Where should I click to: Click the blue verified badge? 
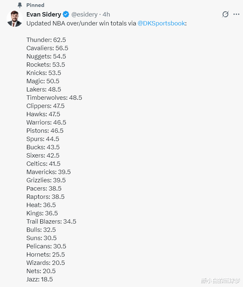tap(66, 14)
